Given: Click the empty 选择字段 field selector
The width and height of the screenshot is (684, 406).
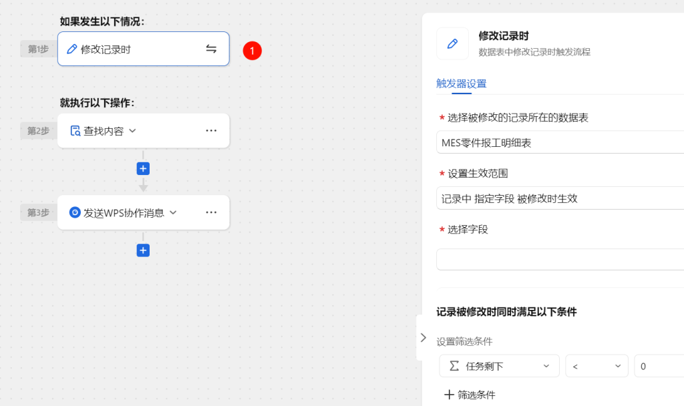Looking at the screenshot, I should point(560,260).
